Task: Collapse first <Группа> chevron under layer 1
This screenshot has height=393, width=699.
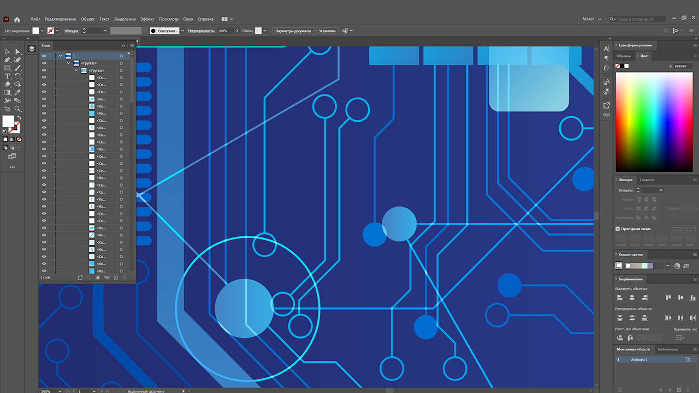Action: pos(69,63)
